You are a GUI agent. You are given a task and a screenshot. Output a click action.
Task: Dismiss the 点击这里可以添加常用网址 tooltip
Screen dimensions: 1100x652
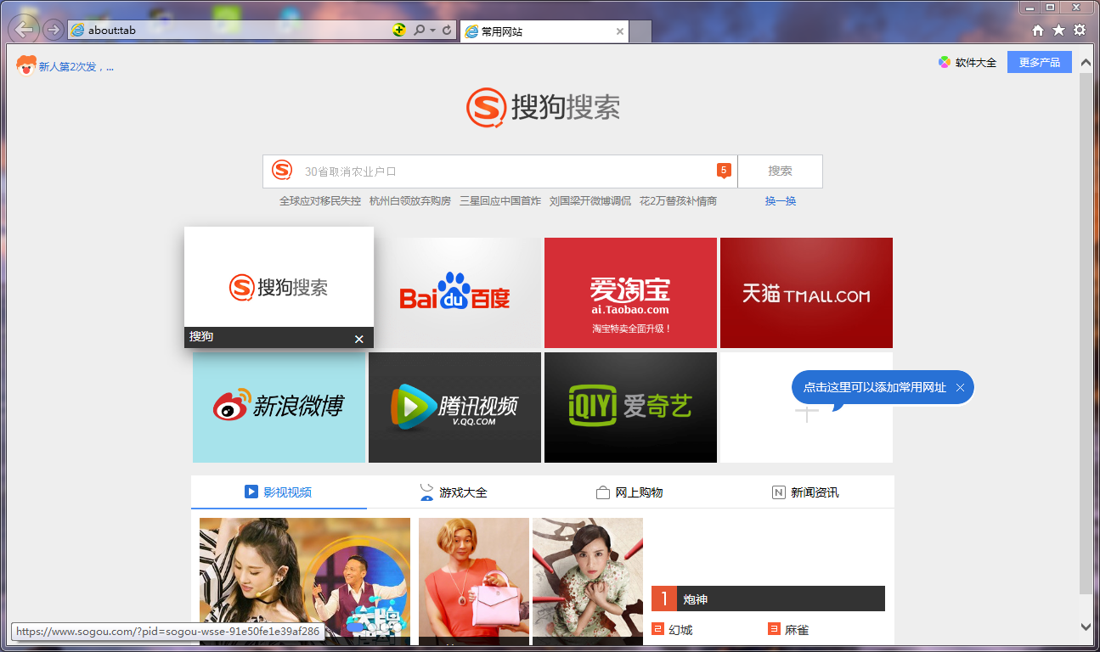tap(960, 387)
